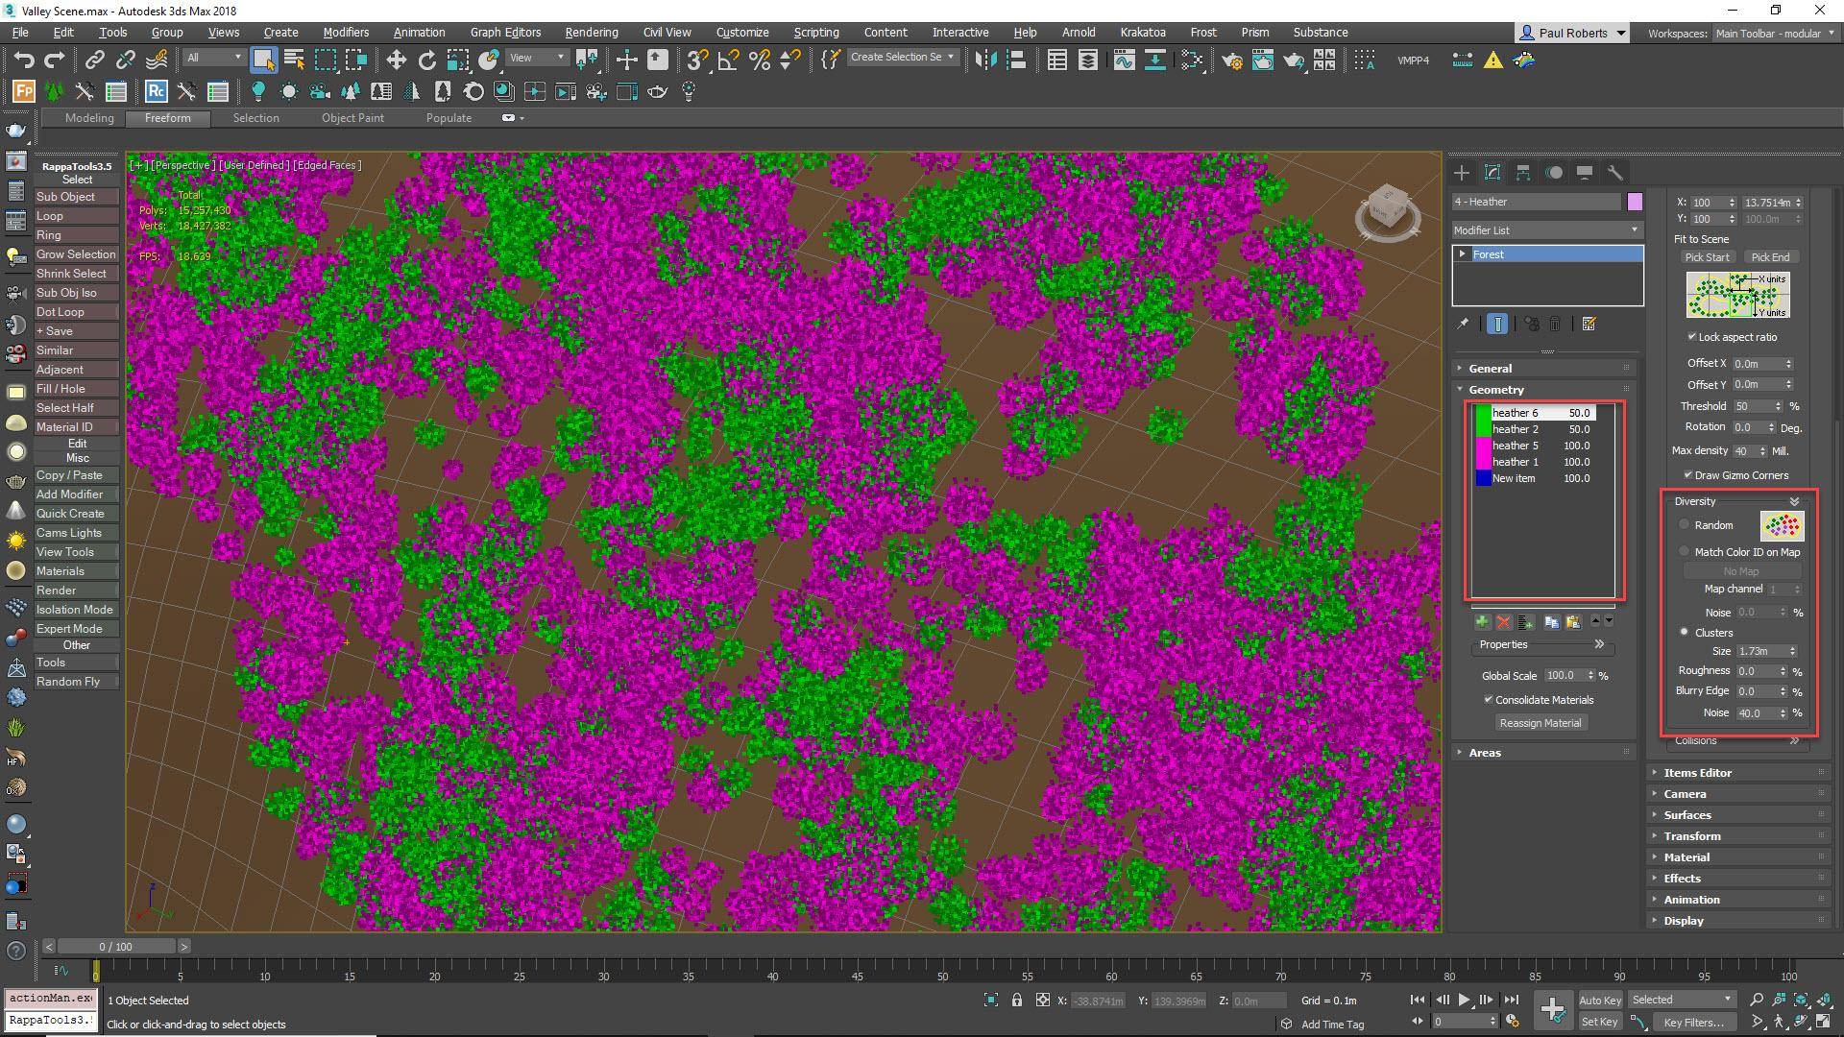Expand the Items Editor rollout
Viewport: 1844px width, 1037px height.
click(1698, 772)
